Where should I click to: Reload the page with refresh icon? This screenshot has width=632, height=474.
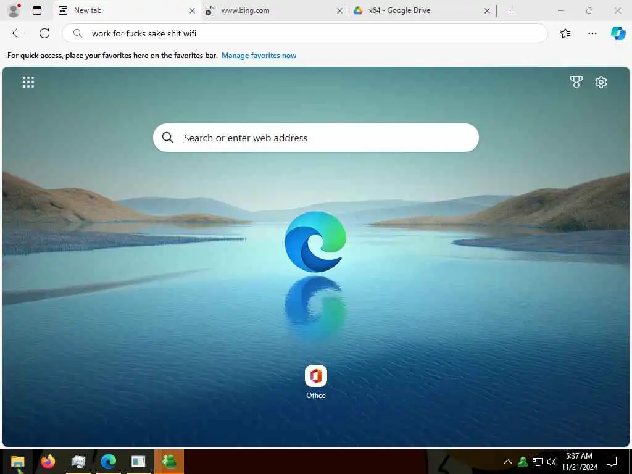coord(44,33)
